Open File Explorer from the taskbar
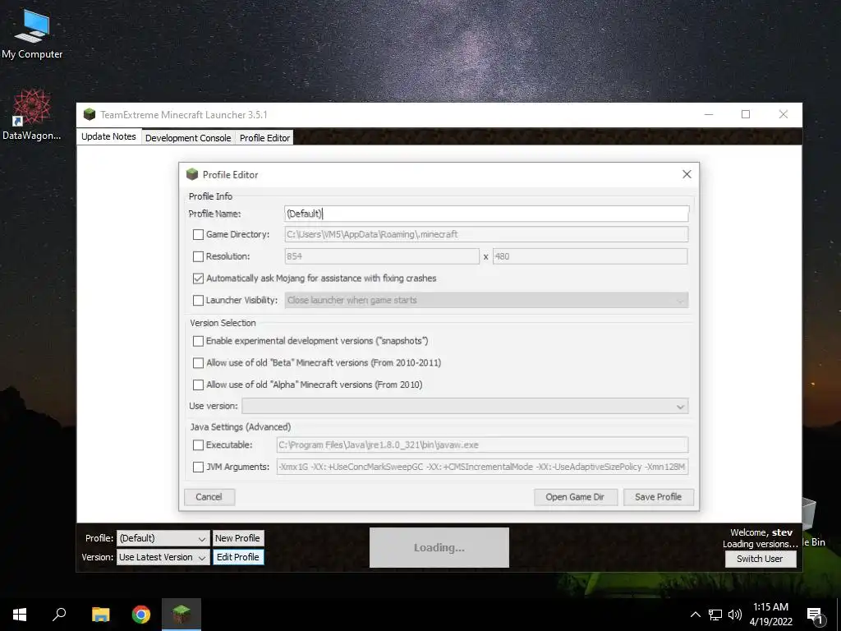The height and width of the screenshot is (631, 841). [100, 615]
